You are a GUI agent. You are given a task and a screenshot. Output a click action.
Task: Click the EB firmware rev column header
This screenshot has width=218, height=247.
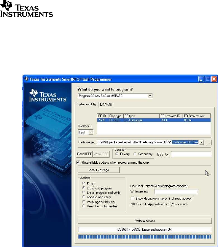(196, 116)
